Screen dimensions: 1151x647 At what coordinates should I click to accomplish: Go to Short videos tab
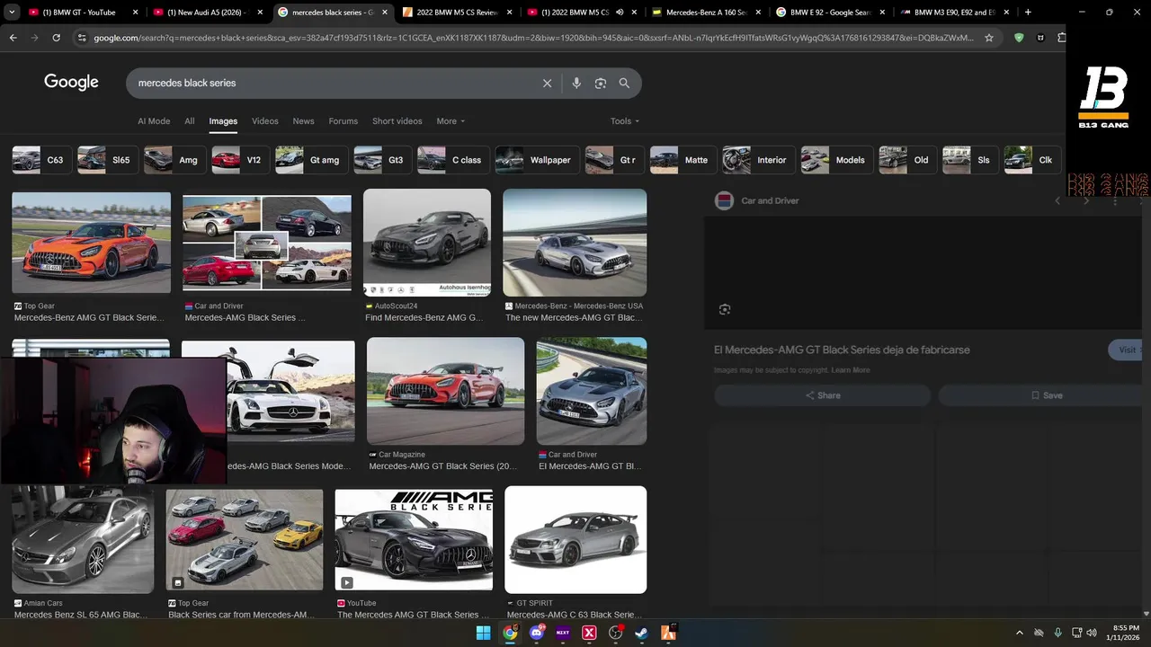(x=397, y=121)
